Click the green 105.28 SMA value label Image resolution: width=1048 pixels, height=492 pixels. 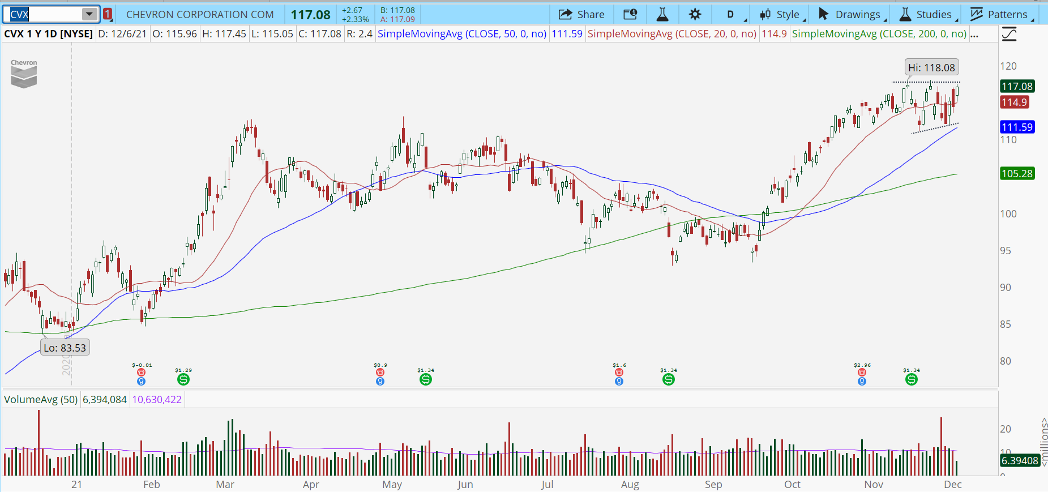[1017, 174]
